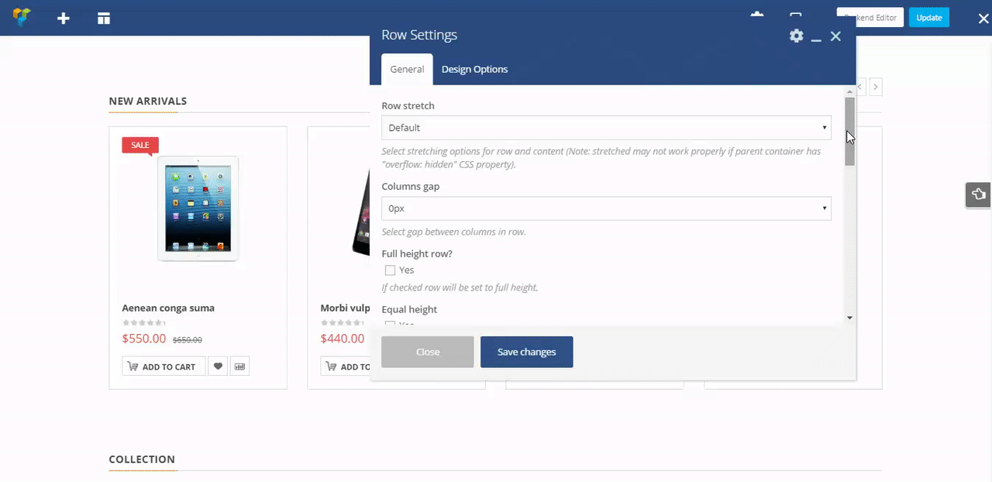Click the side panel toggle hand icon
The height and width of the screenshot is (482, 992).
coord(977,195)
